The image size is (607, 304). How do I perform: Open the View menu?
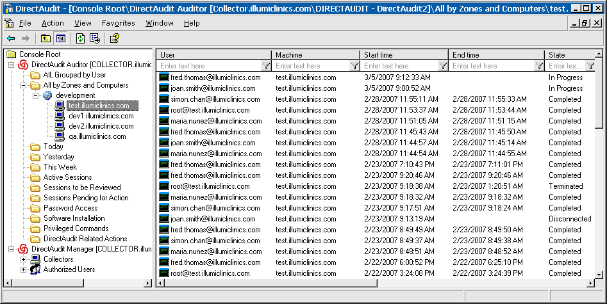pos(83,23)
